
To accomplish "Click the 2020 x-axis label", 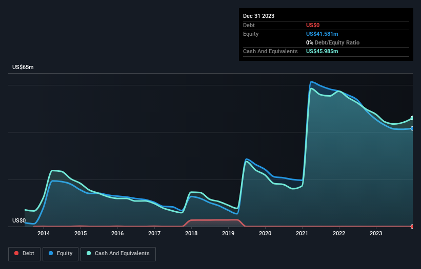I will click(265, 233).
